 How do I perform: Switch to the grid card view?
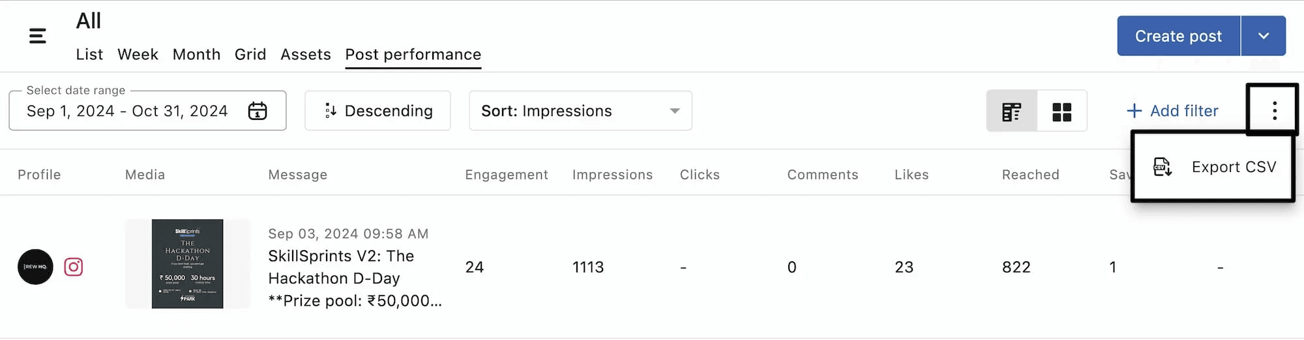(1061, 111)
